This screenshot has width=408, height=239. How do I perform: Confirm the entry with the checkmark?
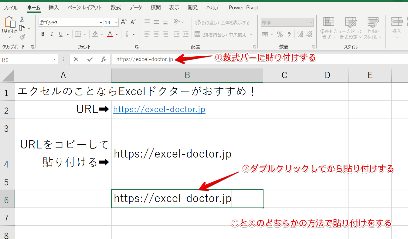tap(90, 59)
